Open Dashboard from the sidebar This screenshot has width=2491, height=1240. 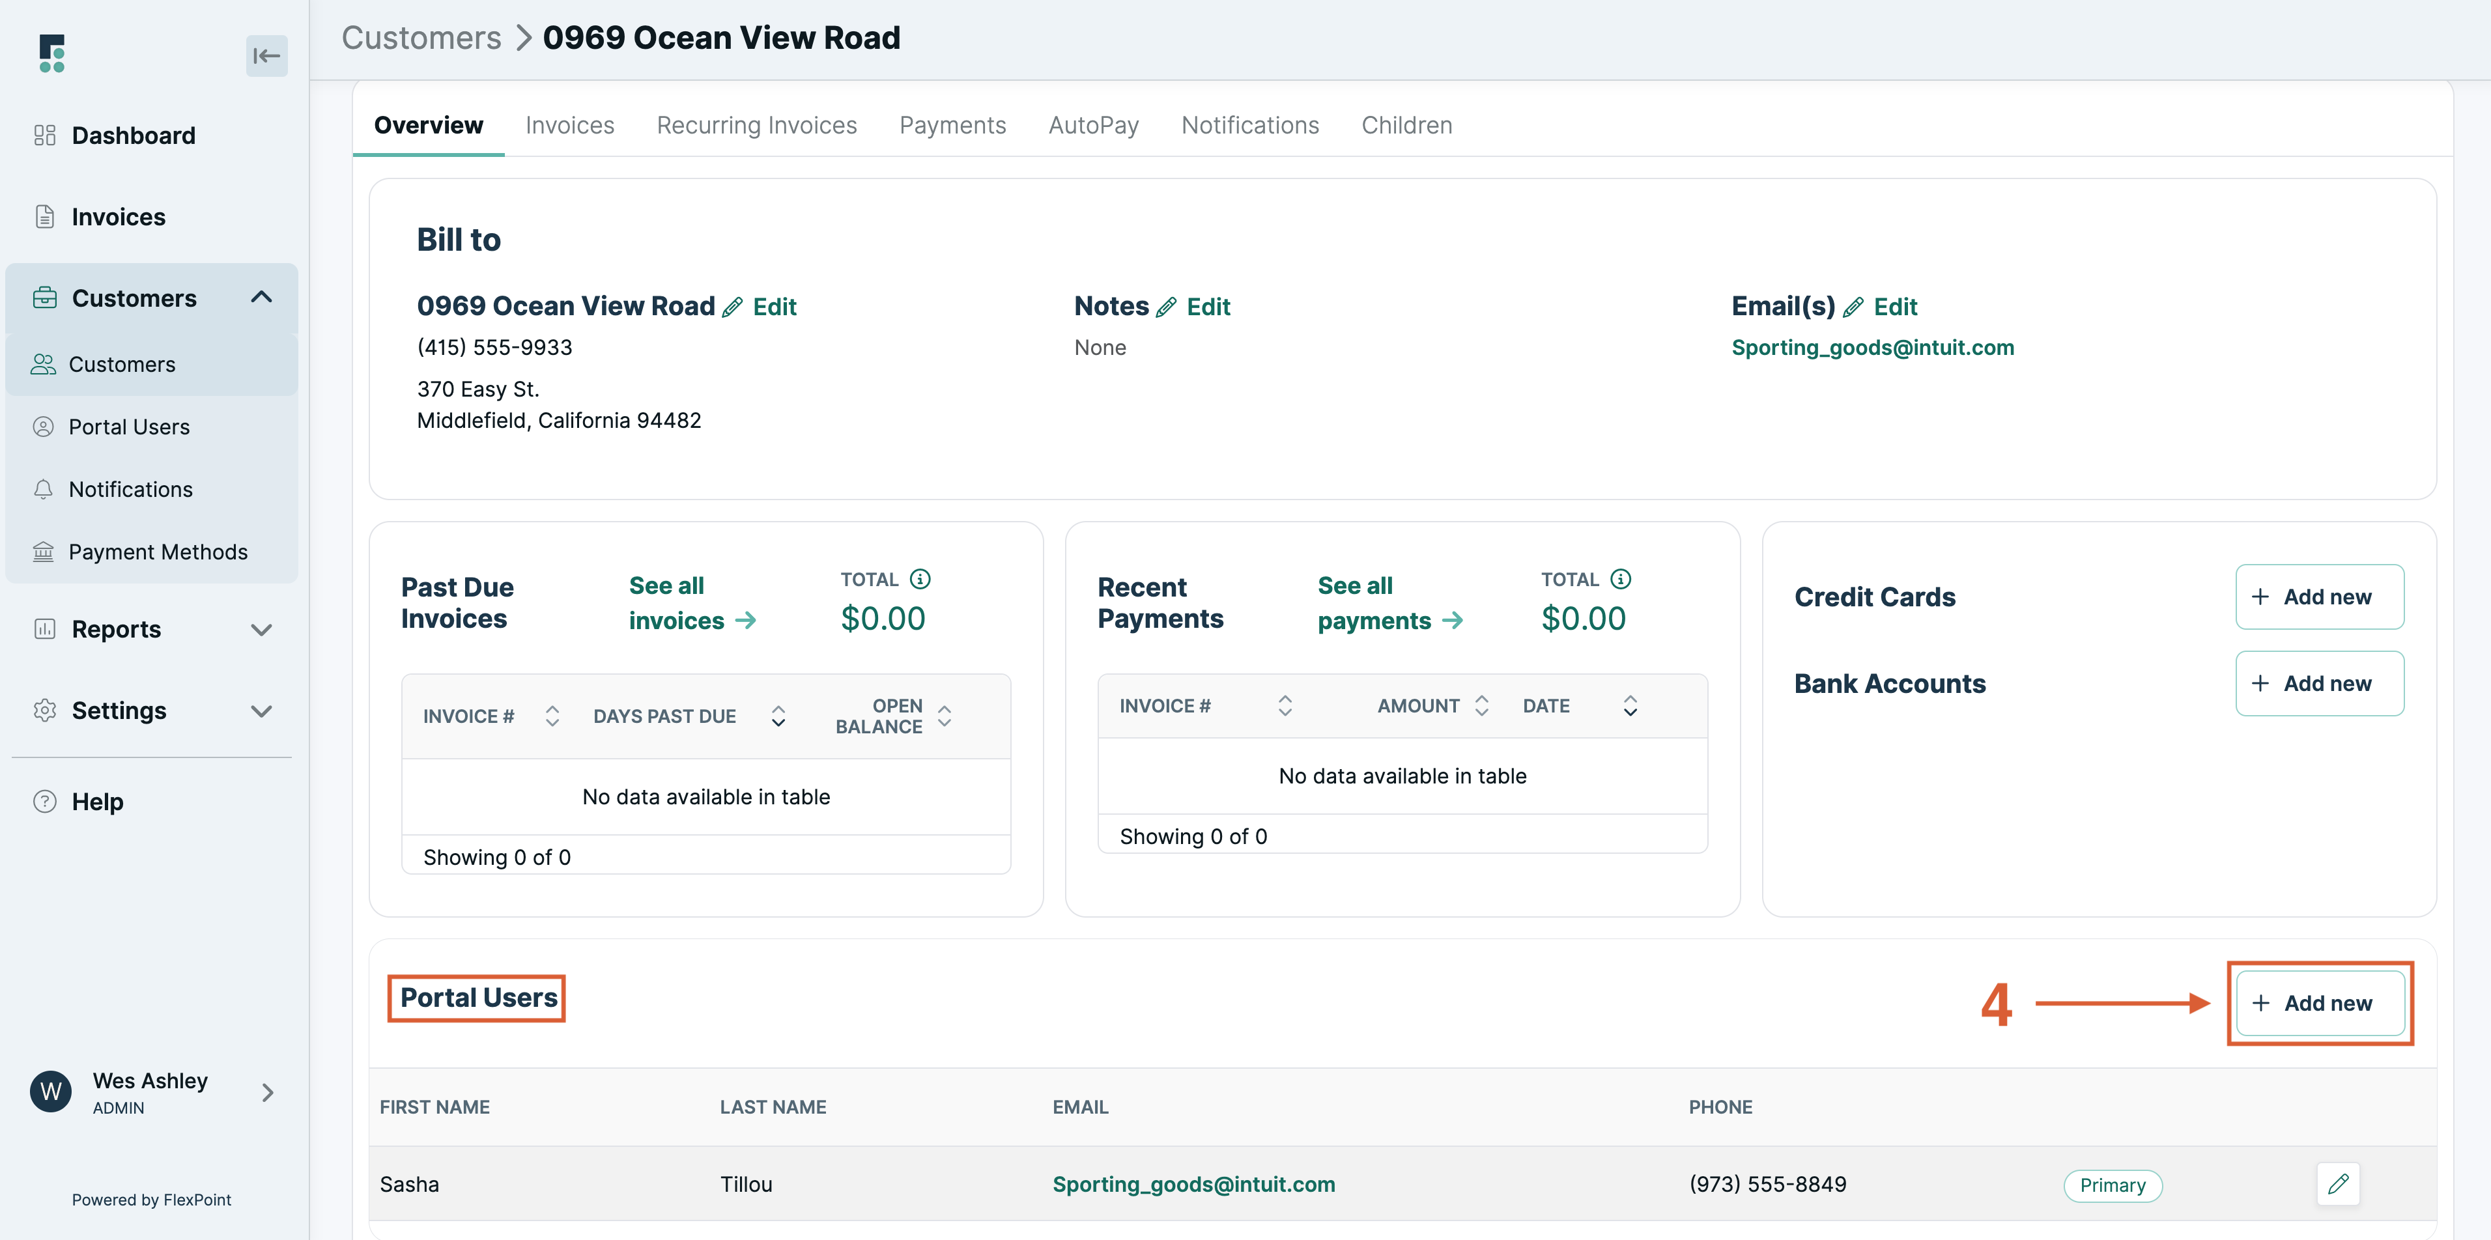(x=132, y=135)
